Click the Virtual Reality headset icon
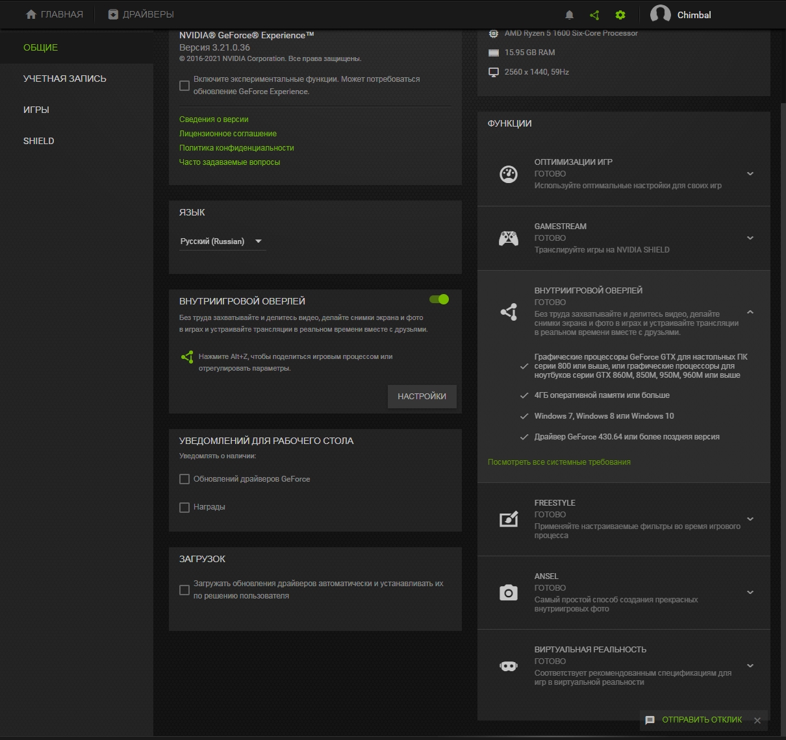The height and width of the screenshot is (740, 786). (x=508, y=666)
